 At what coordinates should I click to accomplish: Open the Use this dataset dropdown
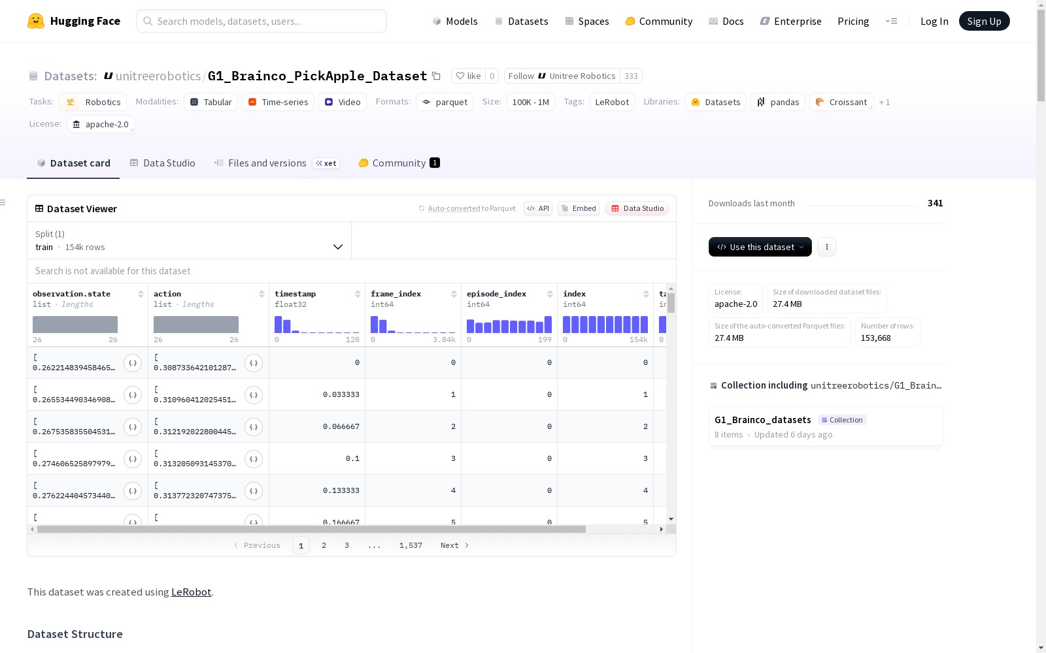coord(760,247)
